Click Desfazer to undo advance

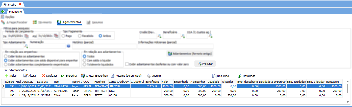49,76
